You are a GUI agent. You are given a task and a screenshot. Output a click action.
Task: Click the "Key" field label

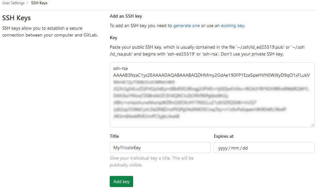pos(114,38)
